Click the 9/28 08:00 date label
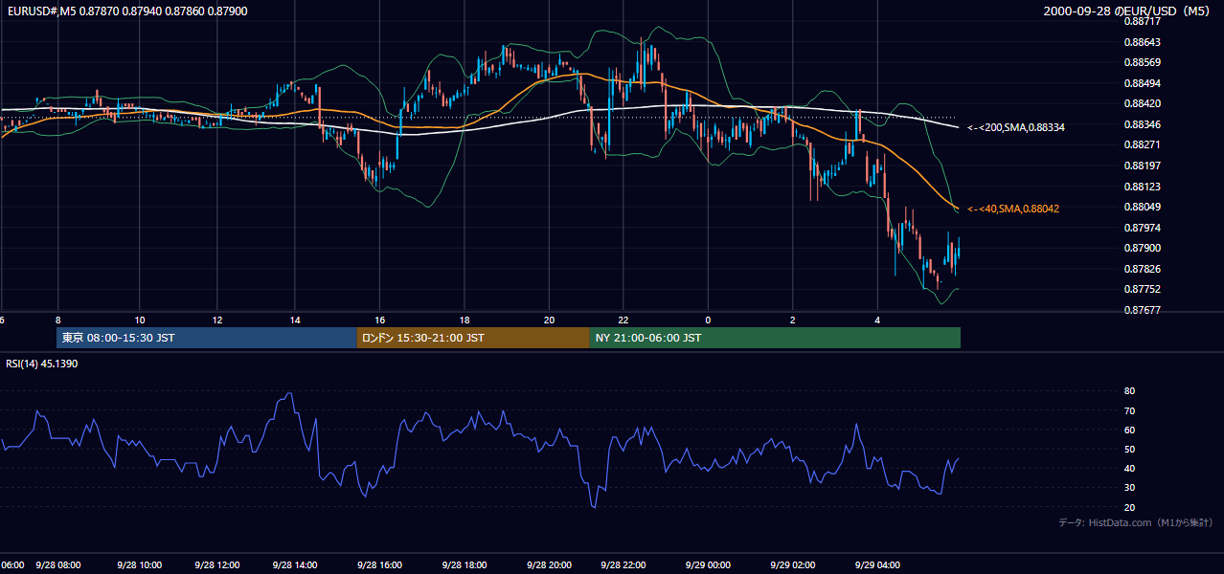 (58, 565)
